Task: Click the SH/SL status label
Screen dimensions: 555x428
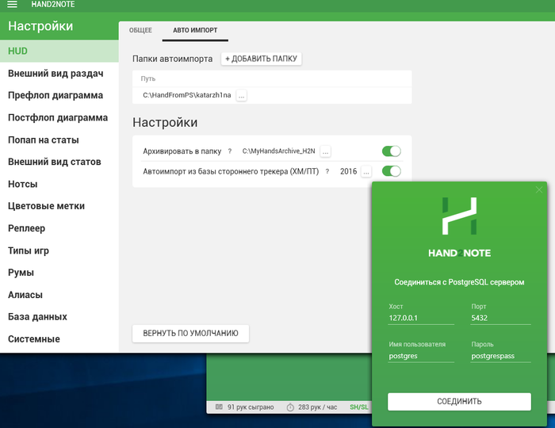Action: (x=359, y=407)
